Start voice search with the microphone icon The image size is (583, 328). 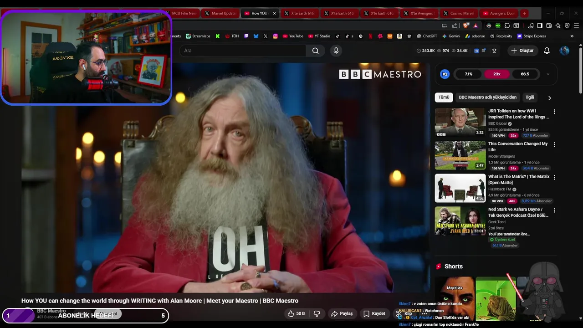[x=336, y=51]
